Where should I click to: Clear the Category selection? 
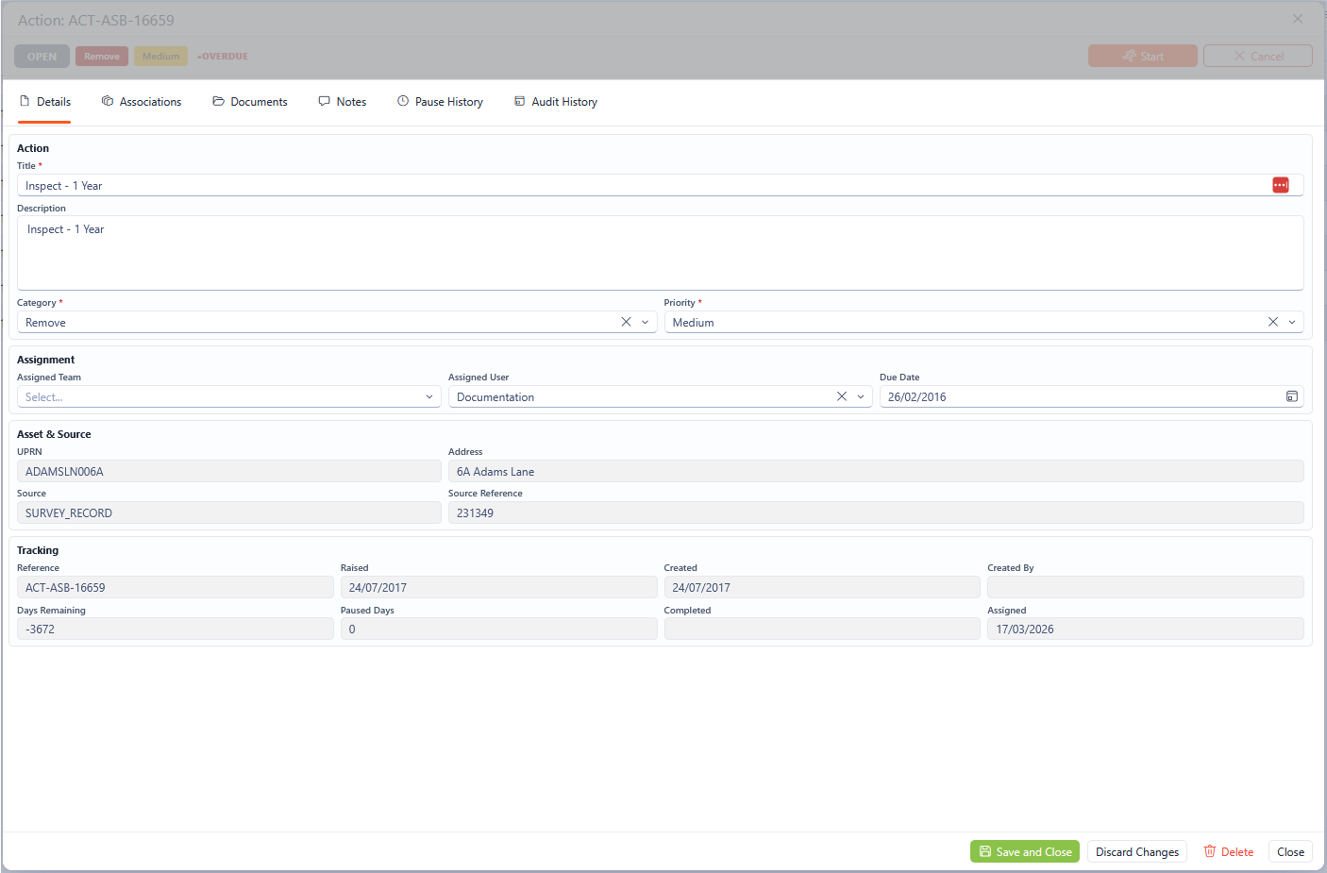coord(626,322)
